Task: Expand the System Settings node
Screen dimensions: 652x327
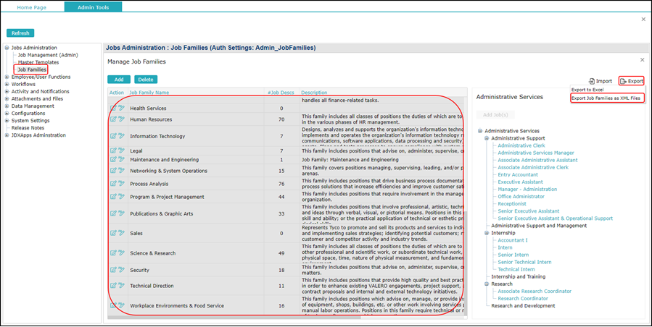Action: [7, 121]
